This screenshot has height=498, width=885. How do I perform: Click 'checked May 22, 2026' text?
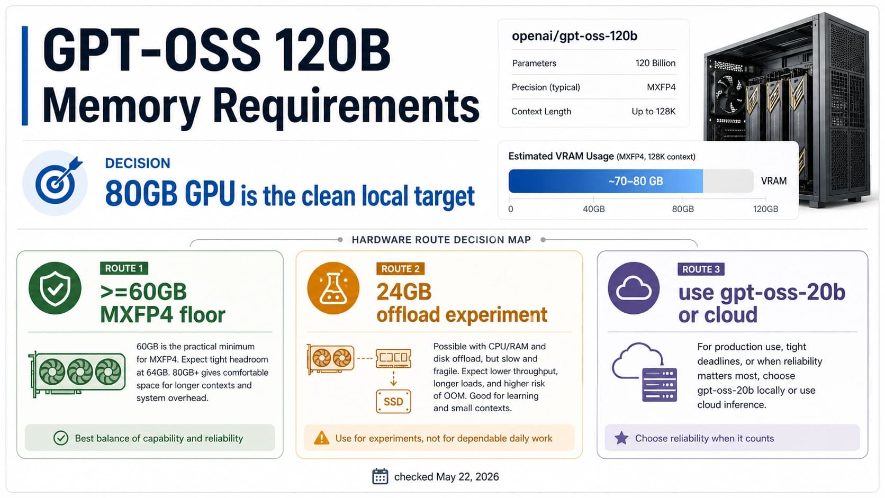coord(446,477)
